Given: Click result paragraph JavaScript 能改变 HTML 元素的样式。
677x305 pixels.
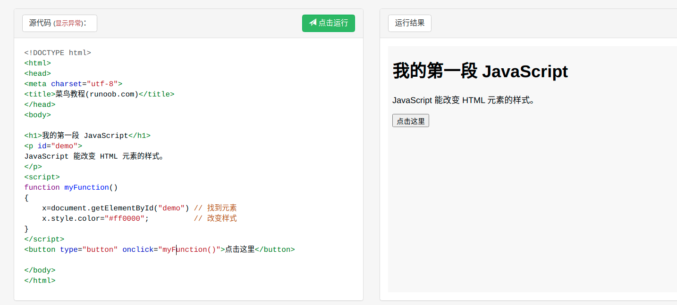Looking at the screenshot, I should tap(464, 100).
